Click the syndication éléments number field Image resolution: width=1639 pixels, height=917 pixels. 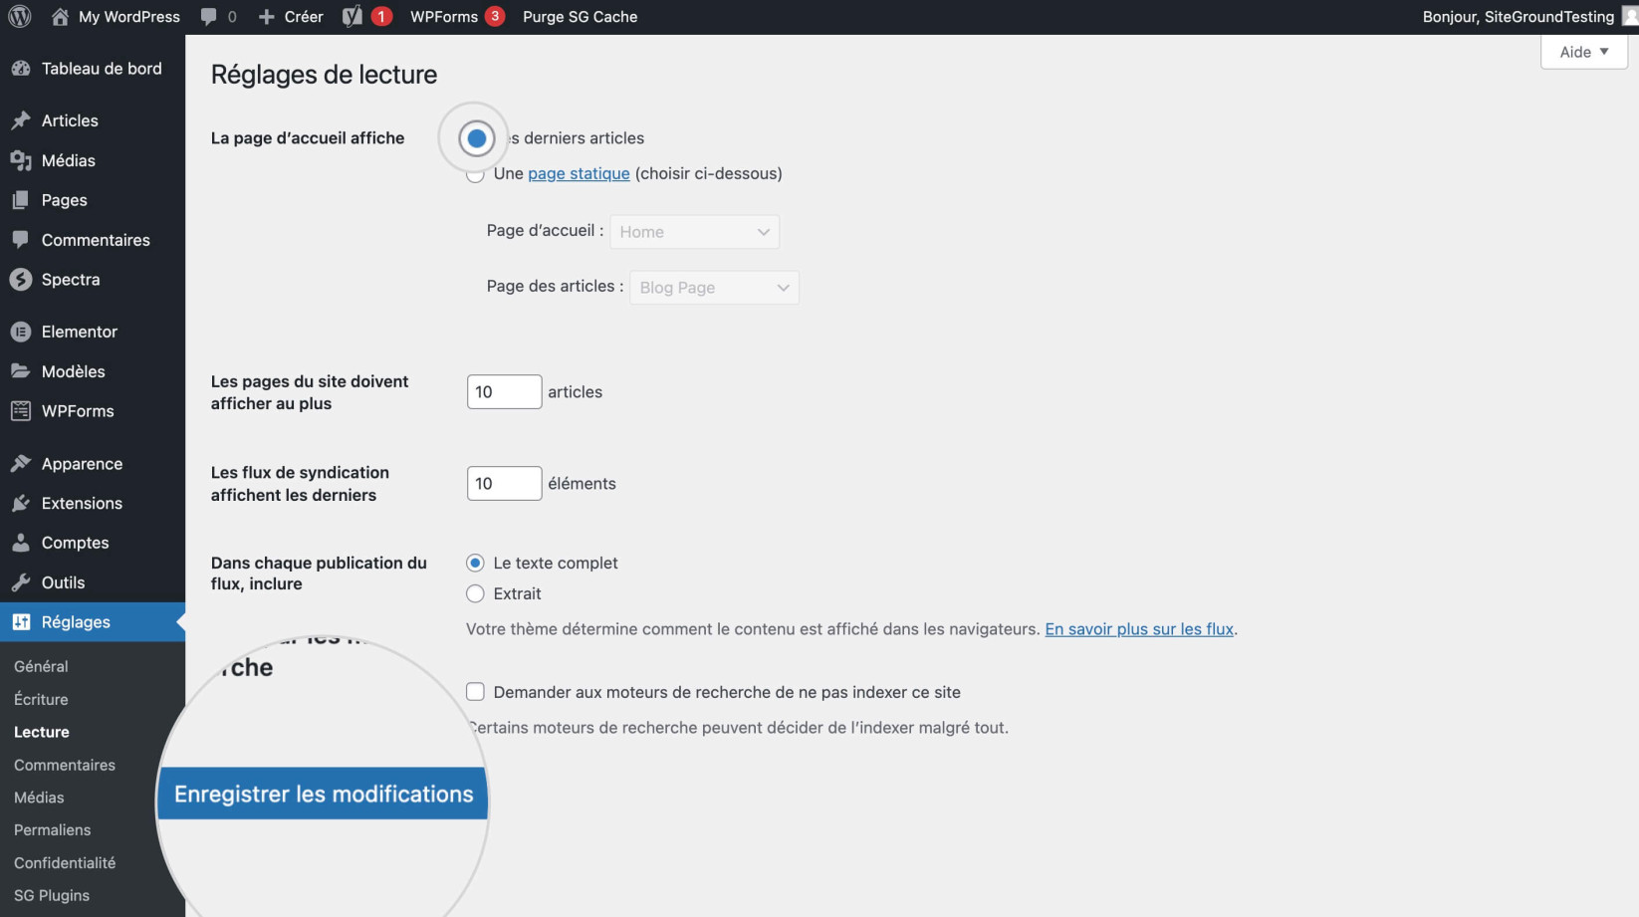point(504,484)
